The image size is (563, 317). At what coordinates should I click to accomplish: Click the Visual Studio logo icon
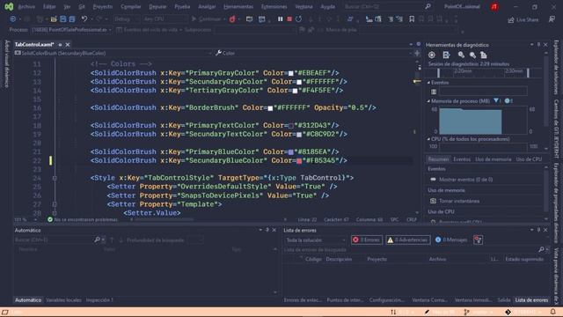[9, 6]
